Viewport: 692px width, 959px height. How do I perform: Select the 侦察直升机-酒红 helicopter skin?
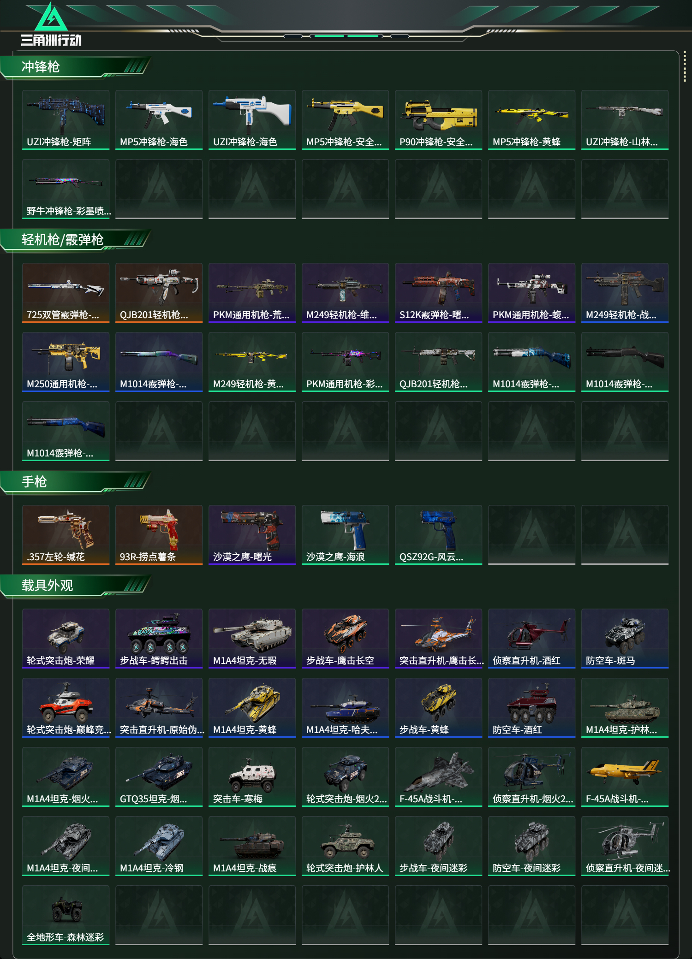532,639
